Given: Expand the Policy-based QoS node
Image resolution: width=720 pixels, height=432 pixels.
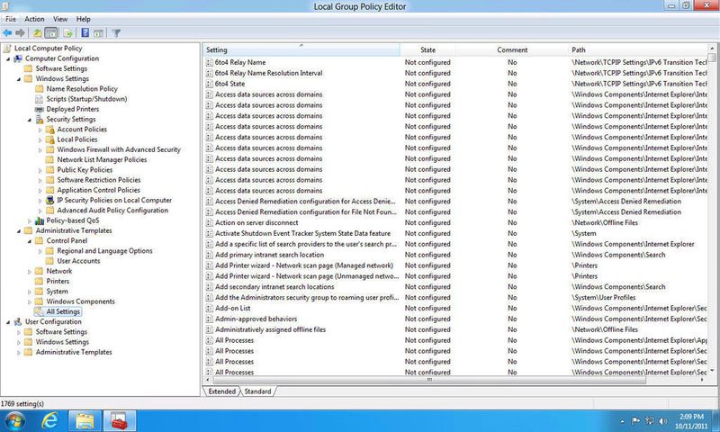Looking at the screenshot, I should tap(30, 221).
